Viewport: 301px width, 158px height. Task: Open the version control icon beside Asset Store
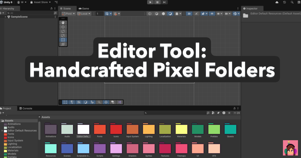click(56, 2)
